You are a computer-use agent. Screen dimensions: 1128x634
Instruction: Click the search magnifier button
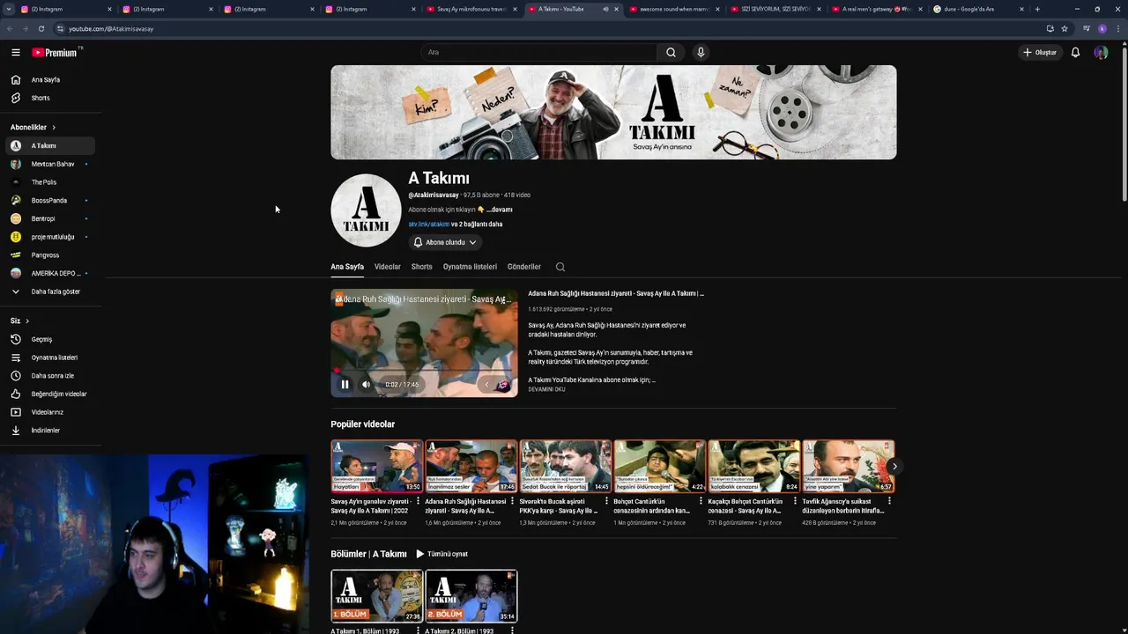671,52
